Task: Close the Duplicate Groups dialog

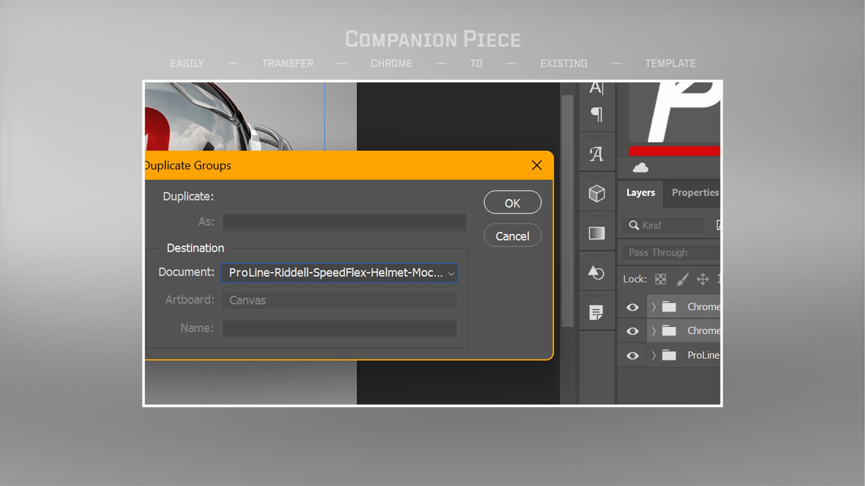Action: pos(537,165)
